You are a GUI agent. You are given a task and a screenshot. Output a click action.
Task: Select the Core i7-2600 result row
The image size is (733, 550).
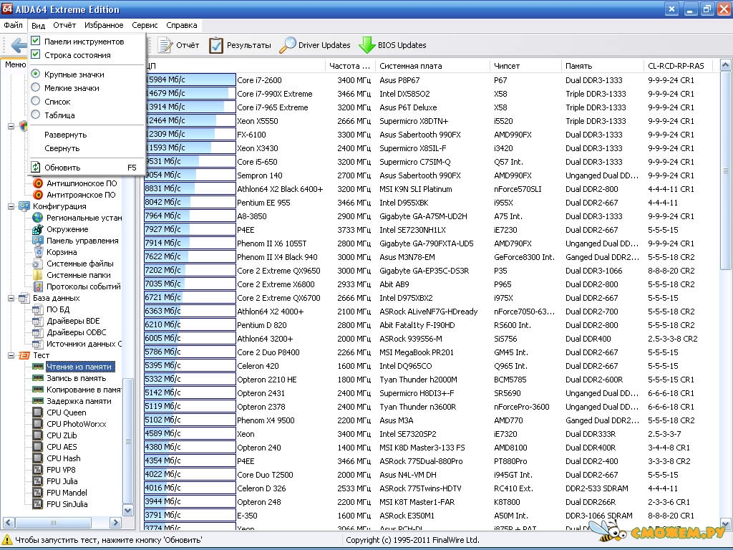(x=427, y=80)
